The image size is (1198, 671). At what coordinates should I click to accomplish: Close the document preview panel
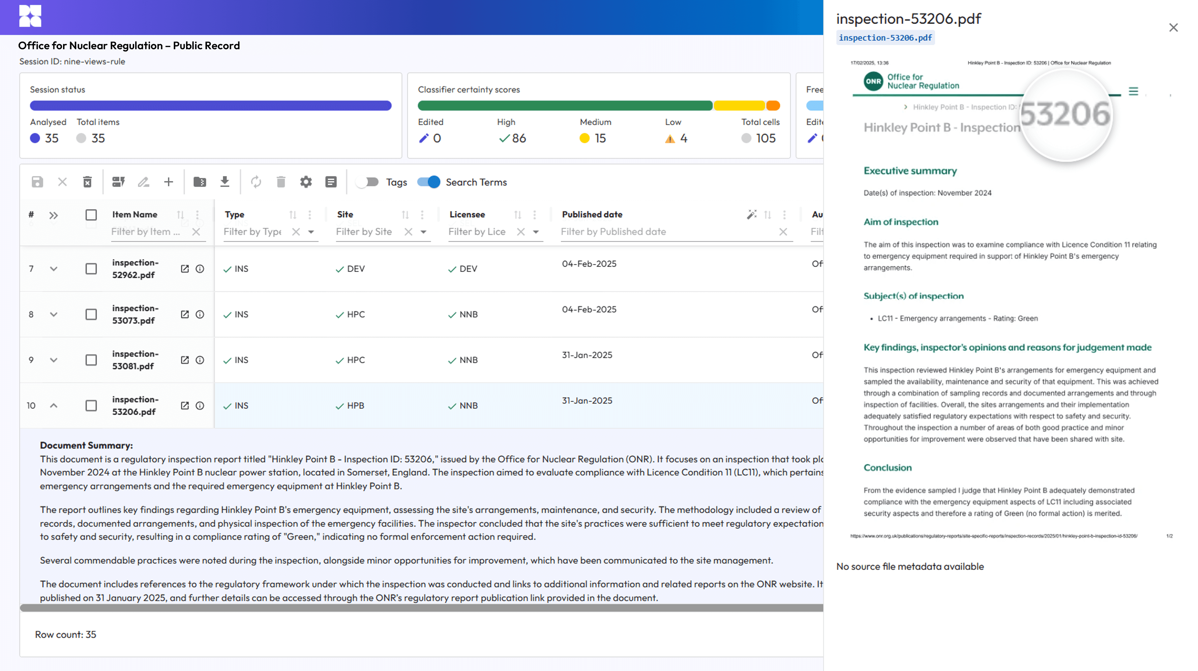point(1173,28)
